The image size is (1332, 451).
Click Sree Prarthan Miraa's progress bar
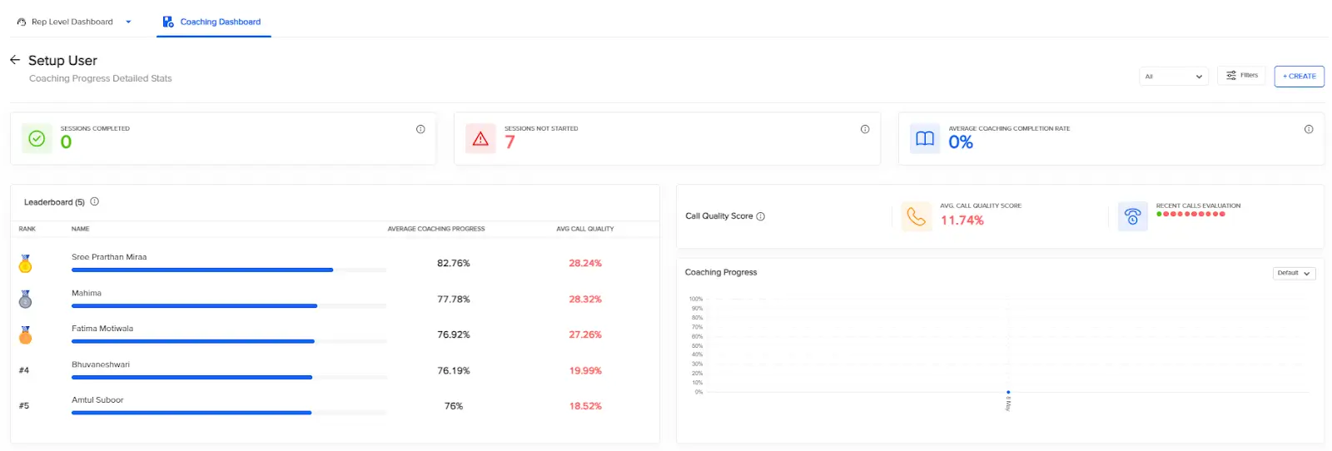pyautogui.click(x=229, y=270)
